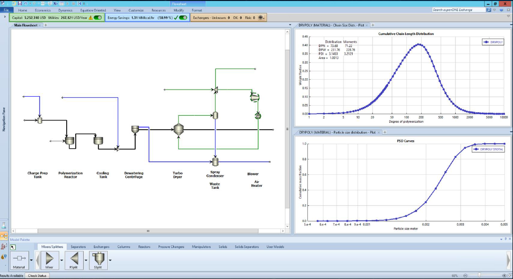Click the Exchangers panel settings gear icon
The image size is (513, 279).
261,18
